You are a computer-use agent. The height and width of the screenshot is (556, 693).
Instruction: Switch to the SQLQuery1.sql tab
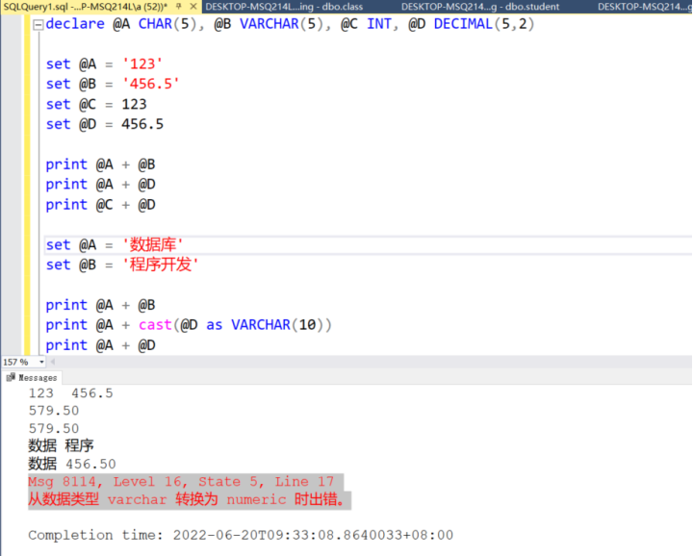(86, 6)
